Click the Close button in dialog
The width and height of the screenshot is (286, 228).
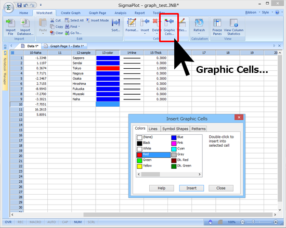coord(221,188)
